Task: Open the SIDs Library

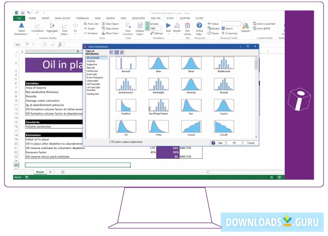Action: tap(187, 29)
